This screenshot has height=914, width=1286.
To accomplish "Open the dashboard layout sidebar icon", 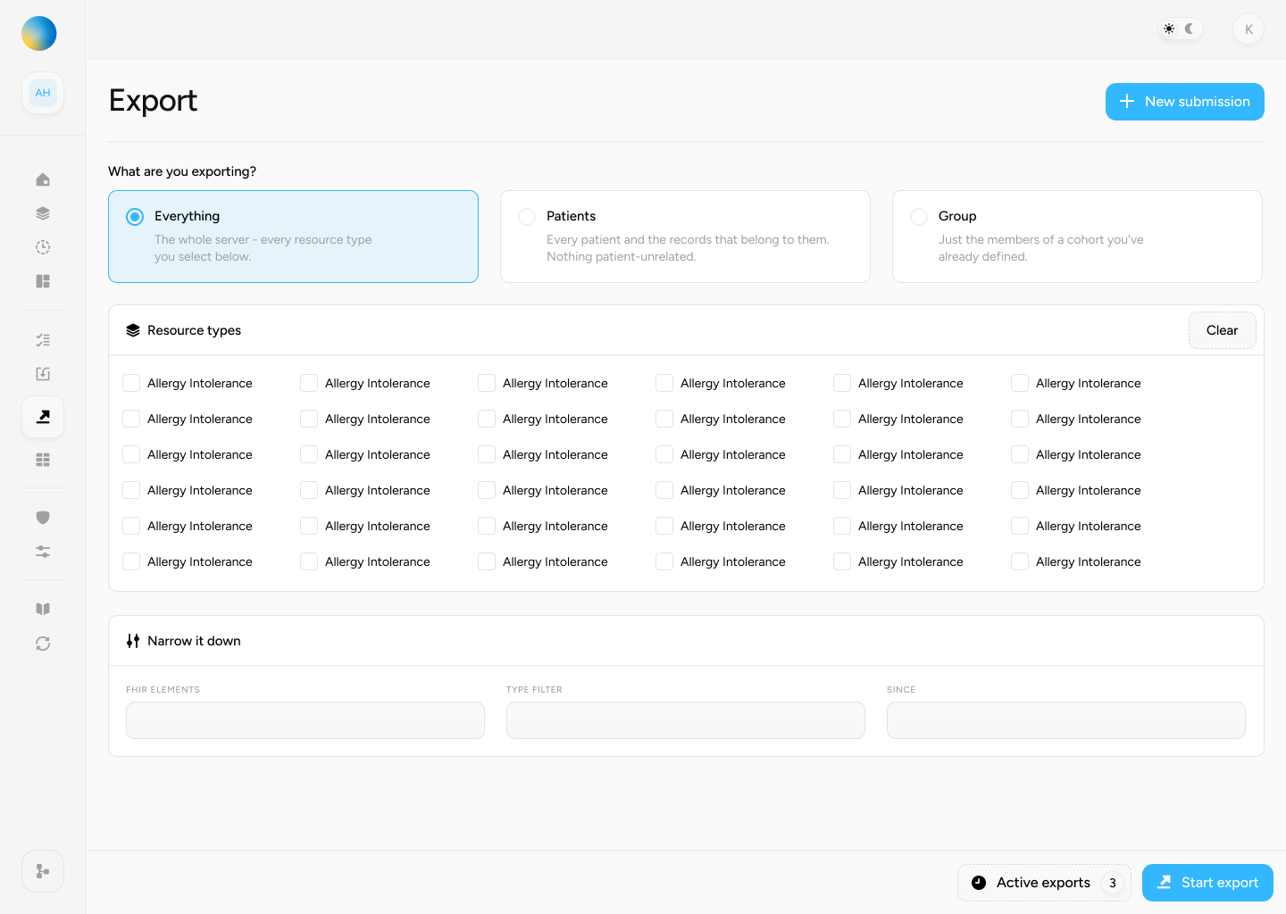I will coord(43,281).
